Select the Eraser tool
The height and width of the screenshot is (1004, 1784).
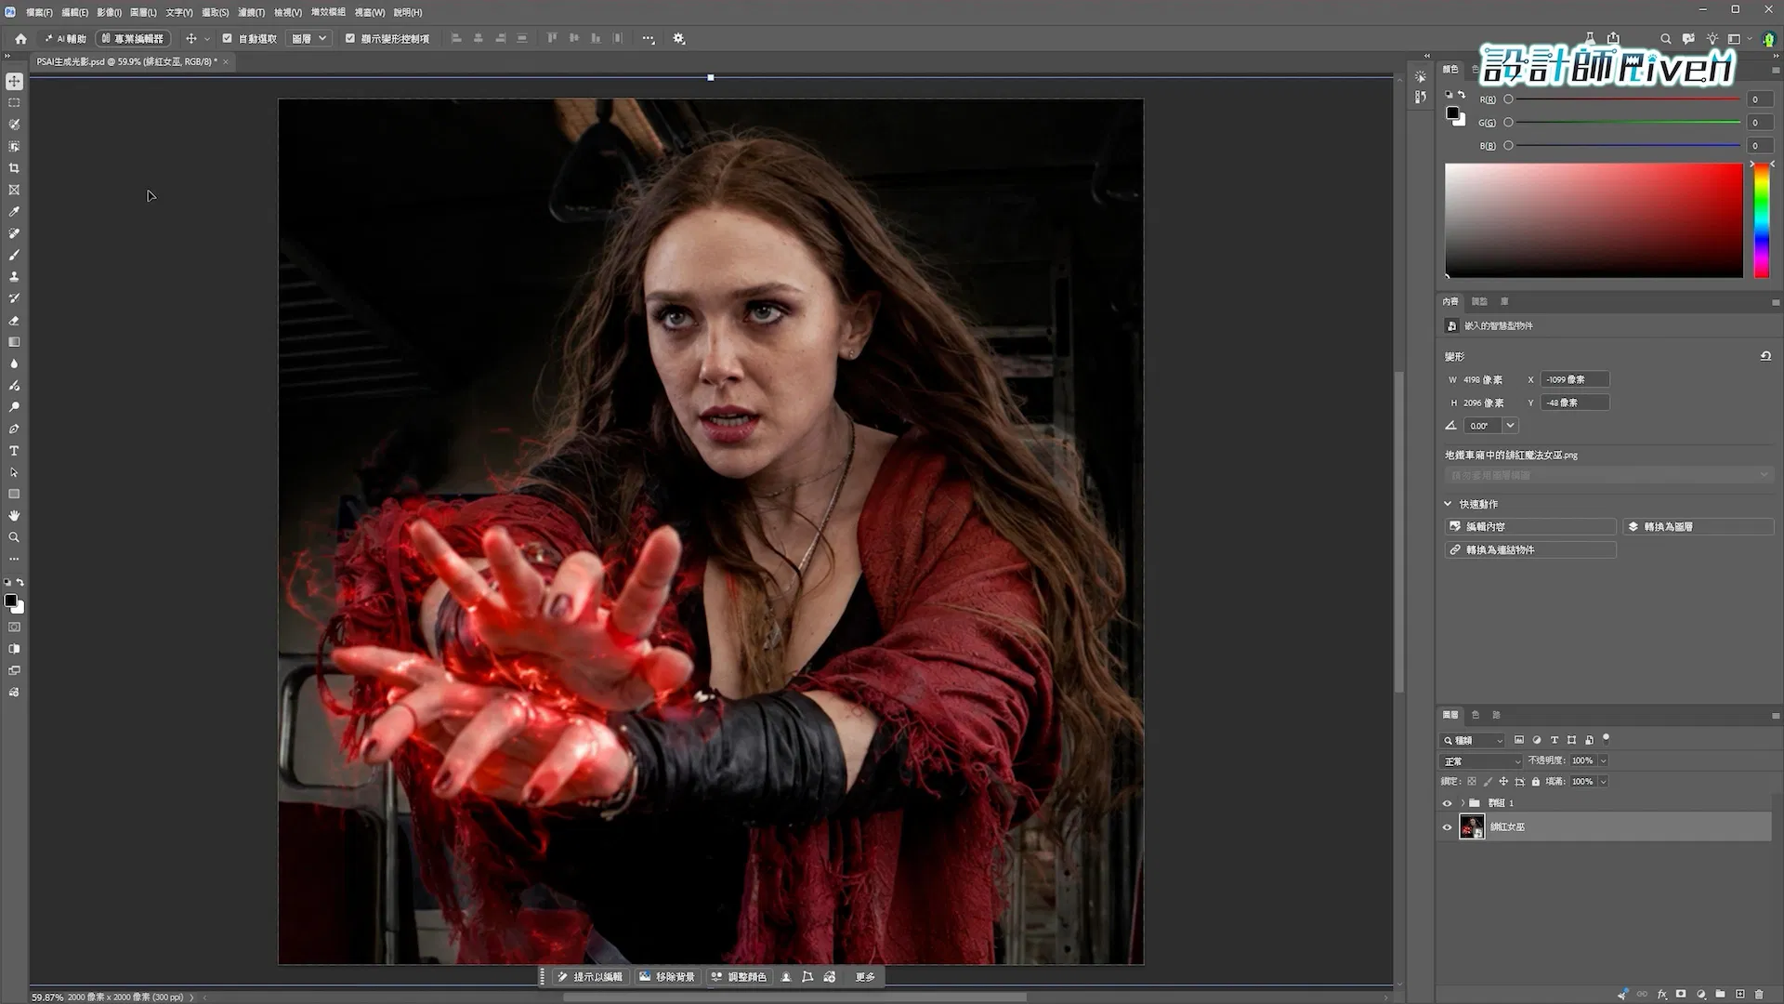14,321
